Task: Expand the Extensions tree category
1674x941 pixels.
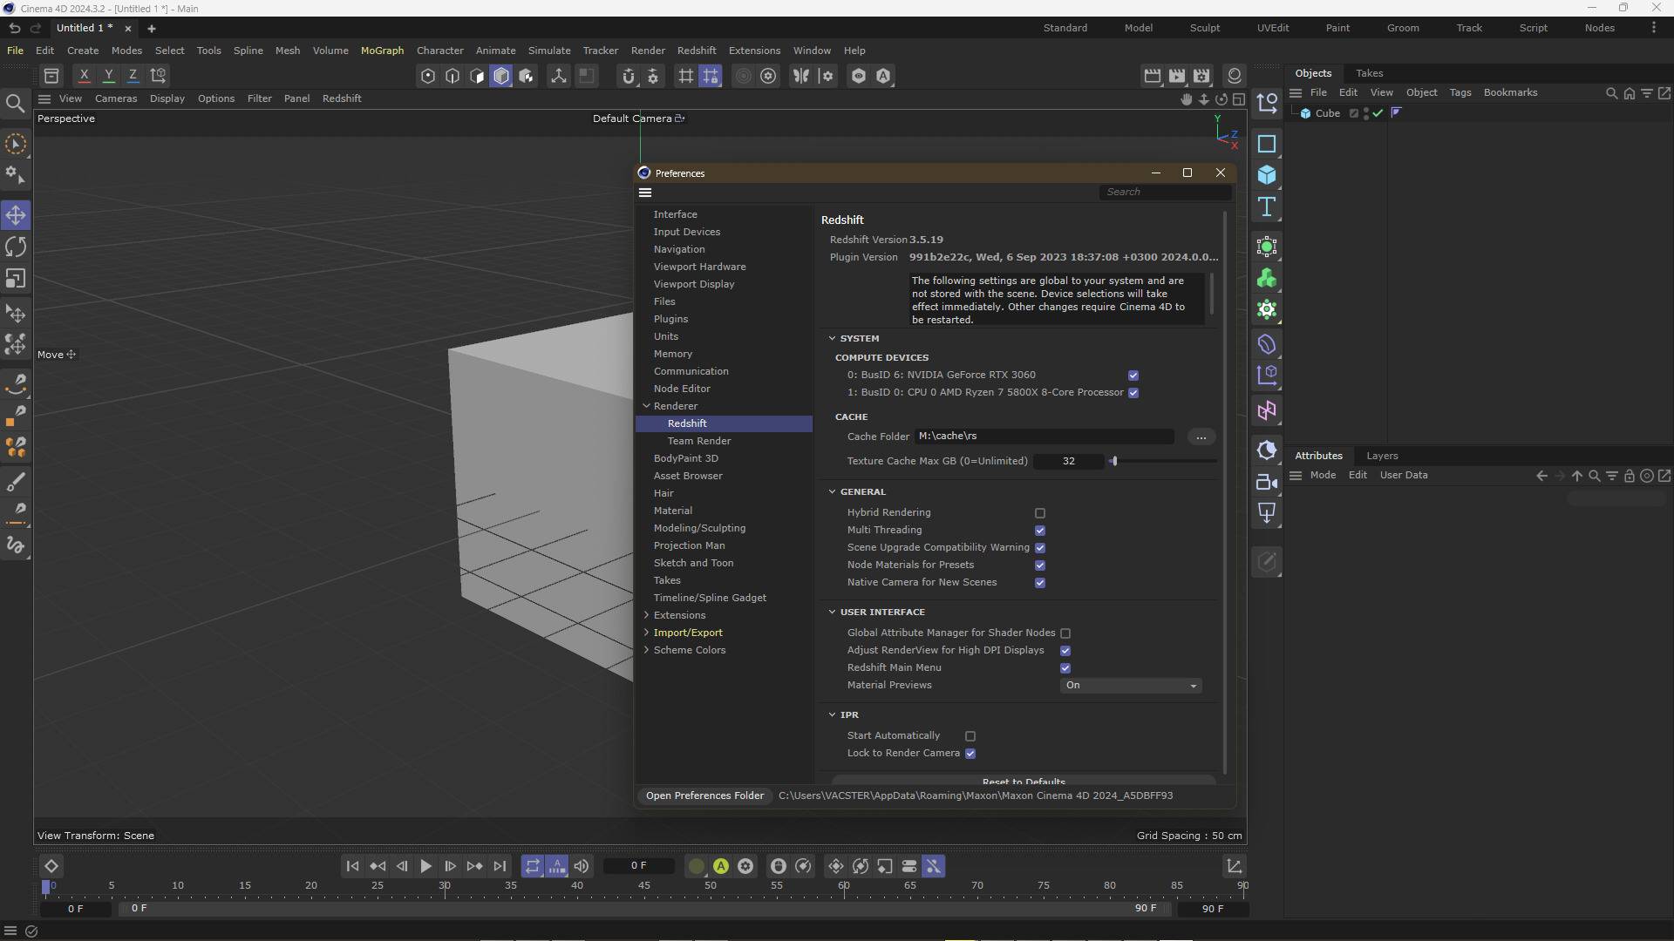Action: [x=646, y=615]
